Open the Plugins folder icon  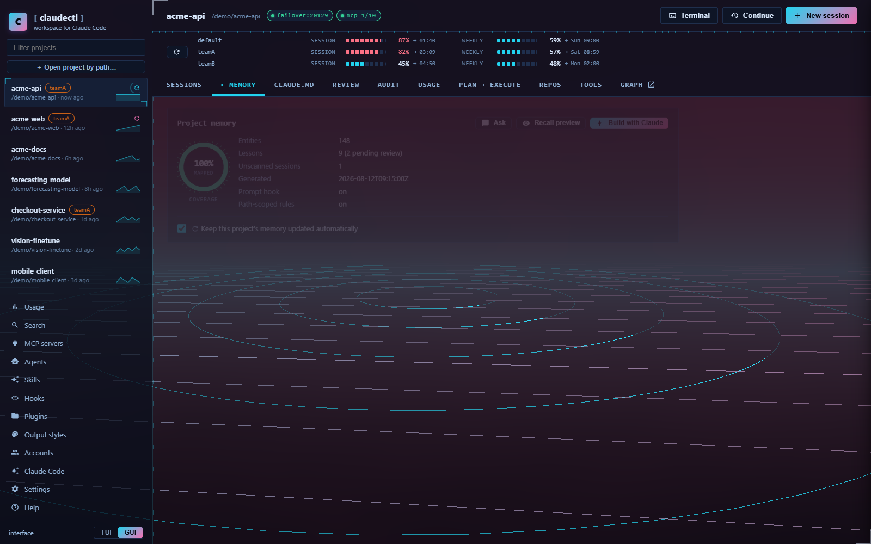coord(15,416)
